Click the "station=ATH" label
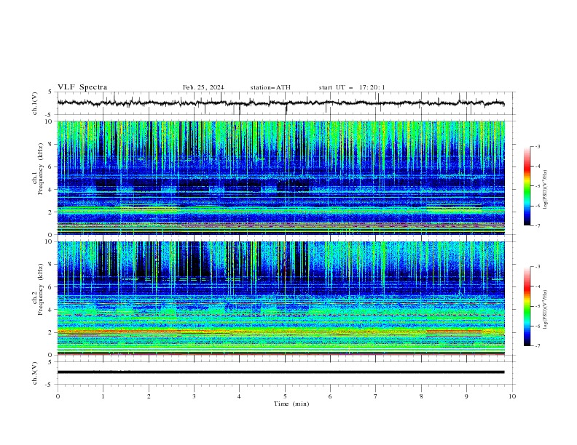577x445 pixels. [x=270, y=87]
